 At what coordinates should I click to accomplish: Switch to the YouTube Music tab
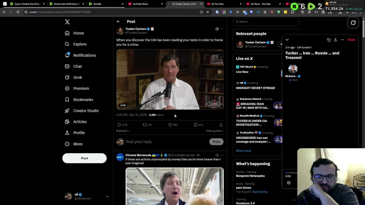[145, 4]
